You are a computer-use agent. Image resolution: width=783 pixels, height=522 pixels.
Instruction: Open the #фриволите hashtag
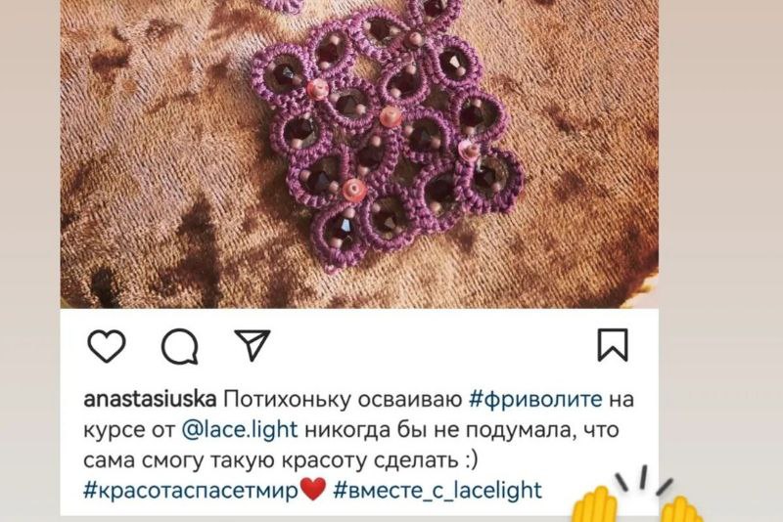click(535, 400)
